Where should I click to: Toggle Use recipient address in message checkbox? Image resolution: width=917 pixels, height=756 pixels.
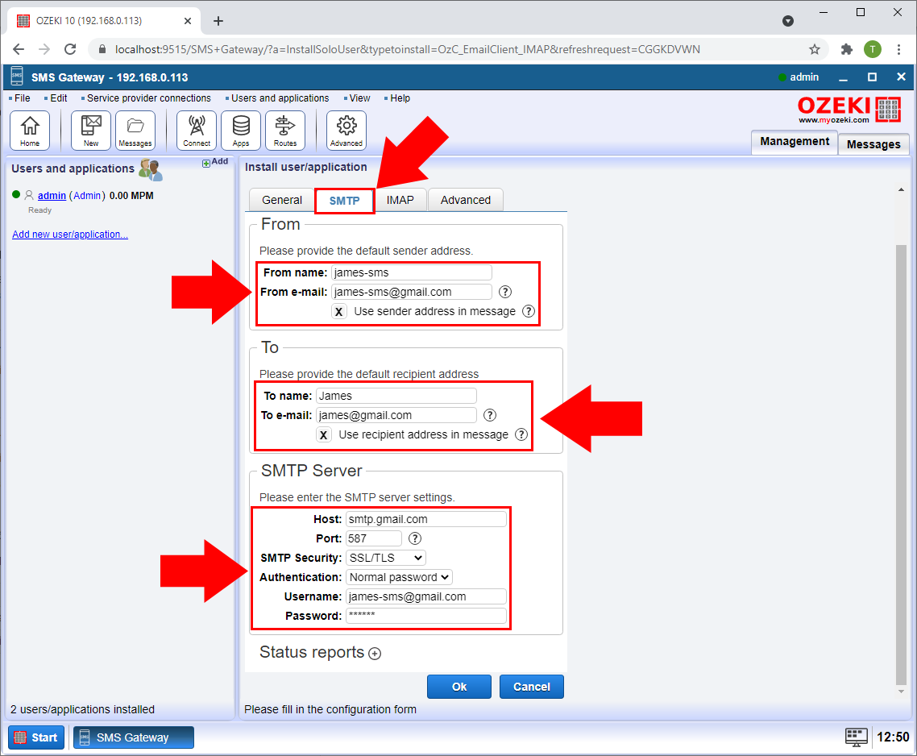(x=323, y=434)
